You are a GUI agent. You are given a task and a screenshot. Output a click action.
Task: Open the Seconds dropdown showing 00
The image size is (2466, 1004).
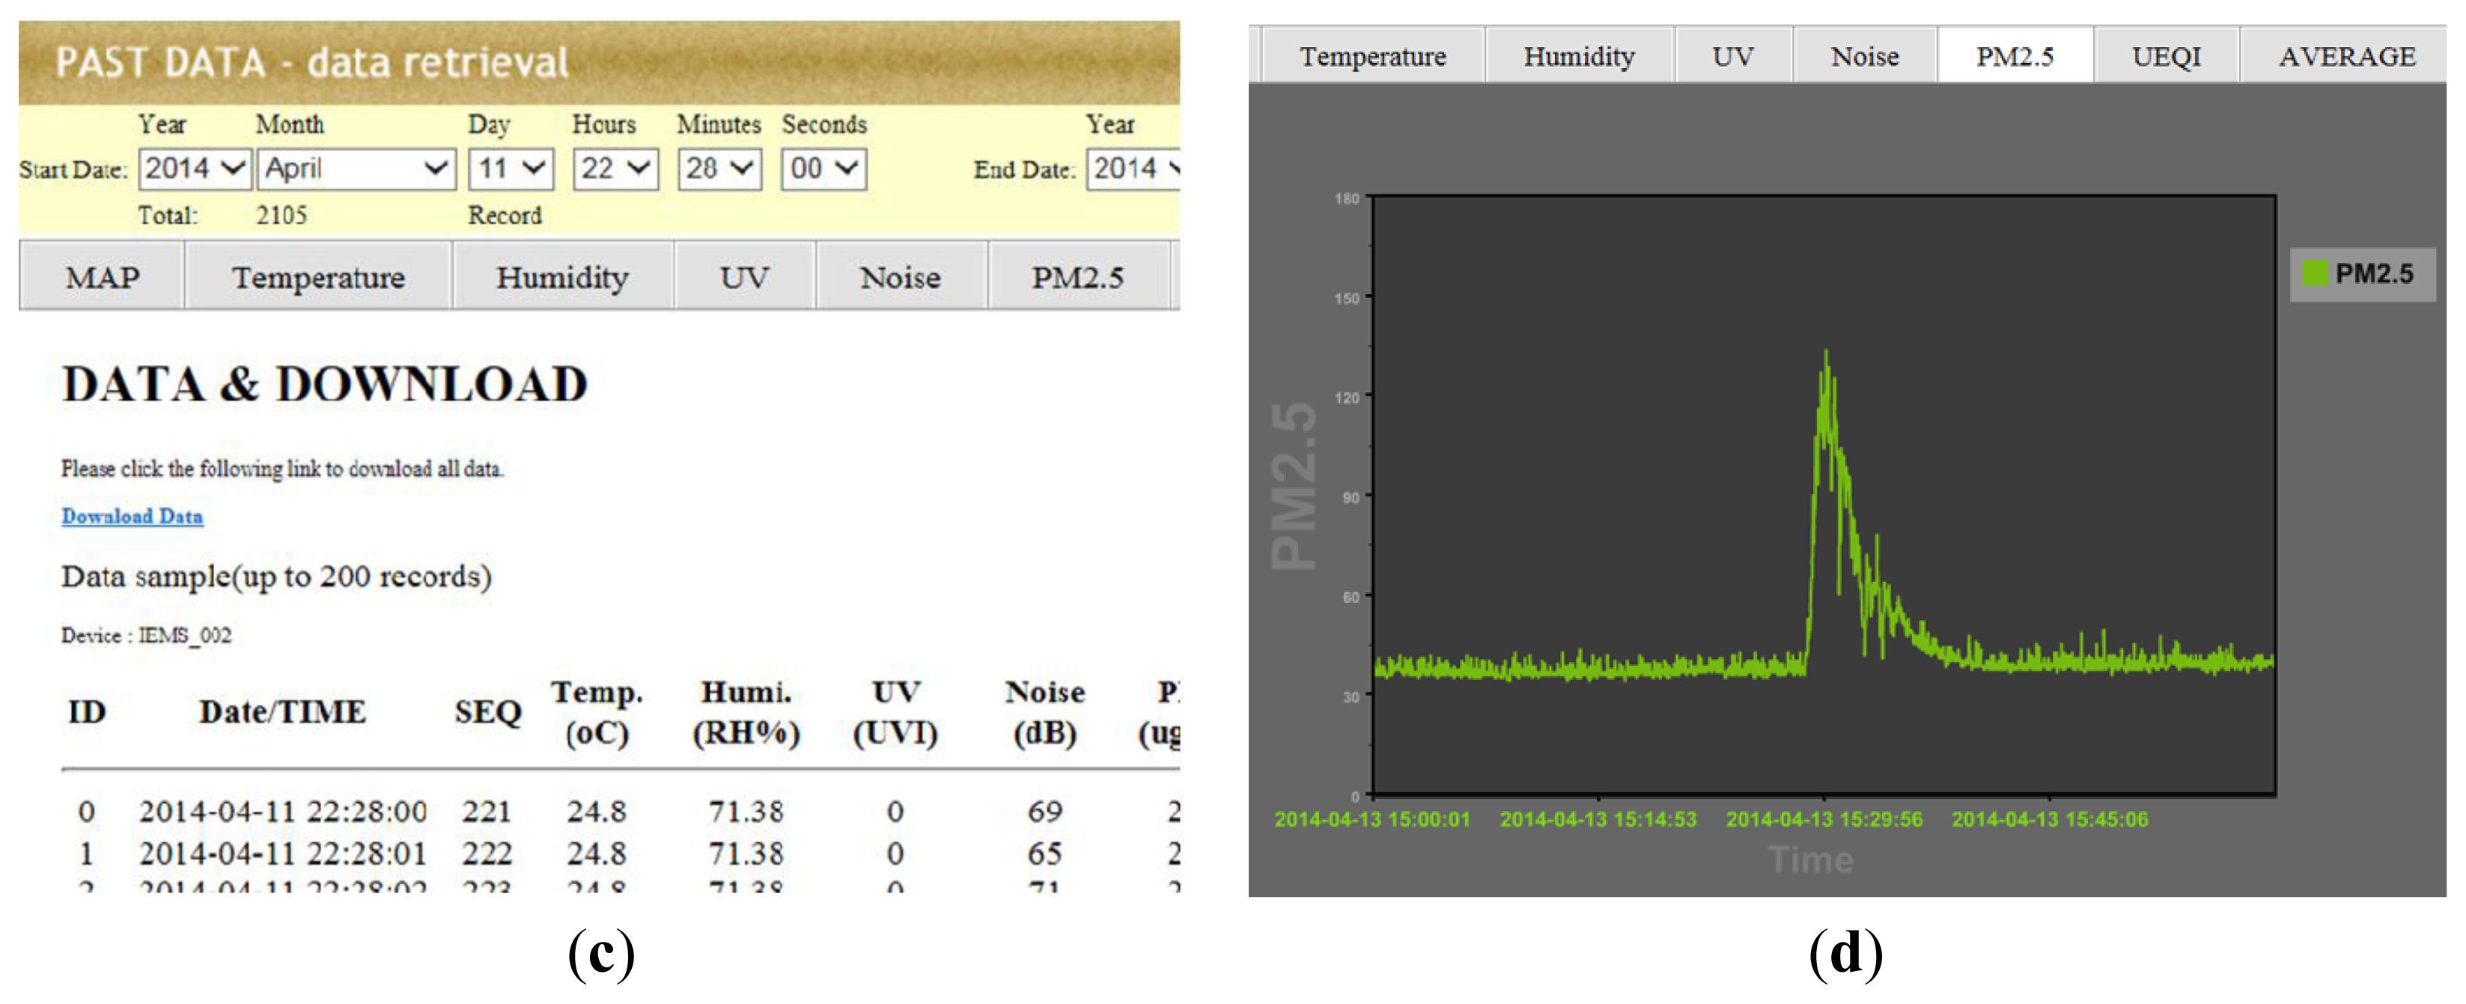(x=823, y=169)
